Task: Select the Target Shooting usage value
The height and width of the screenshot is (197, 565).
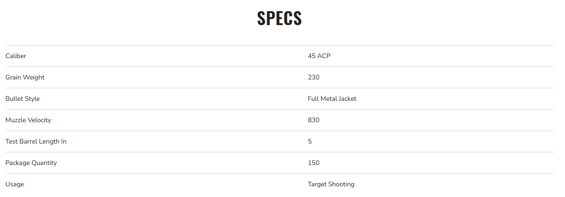Action: [331, 184]
